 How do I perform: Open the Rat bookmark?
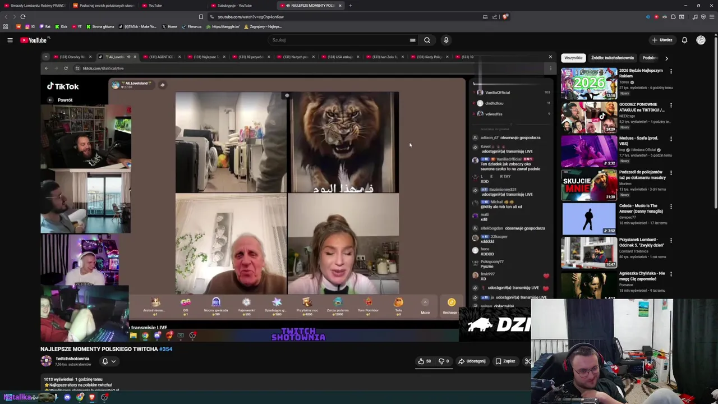pyautogui.click(x=45, y=26)
